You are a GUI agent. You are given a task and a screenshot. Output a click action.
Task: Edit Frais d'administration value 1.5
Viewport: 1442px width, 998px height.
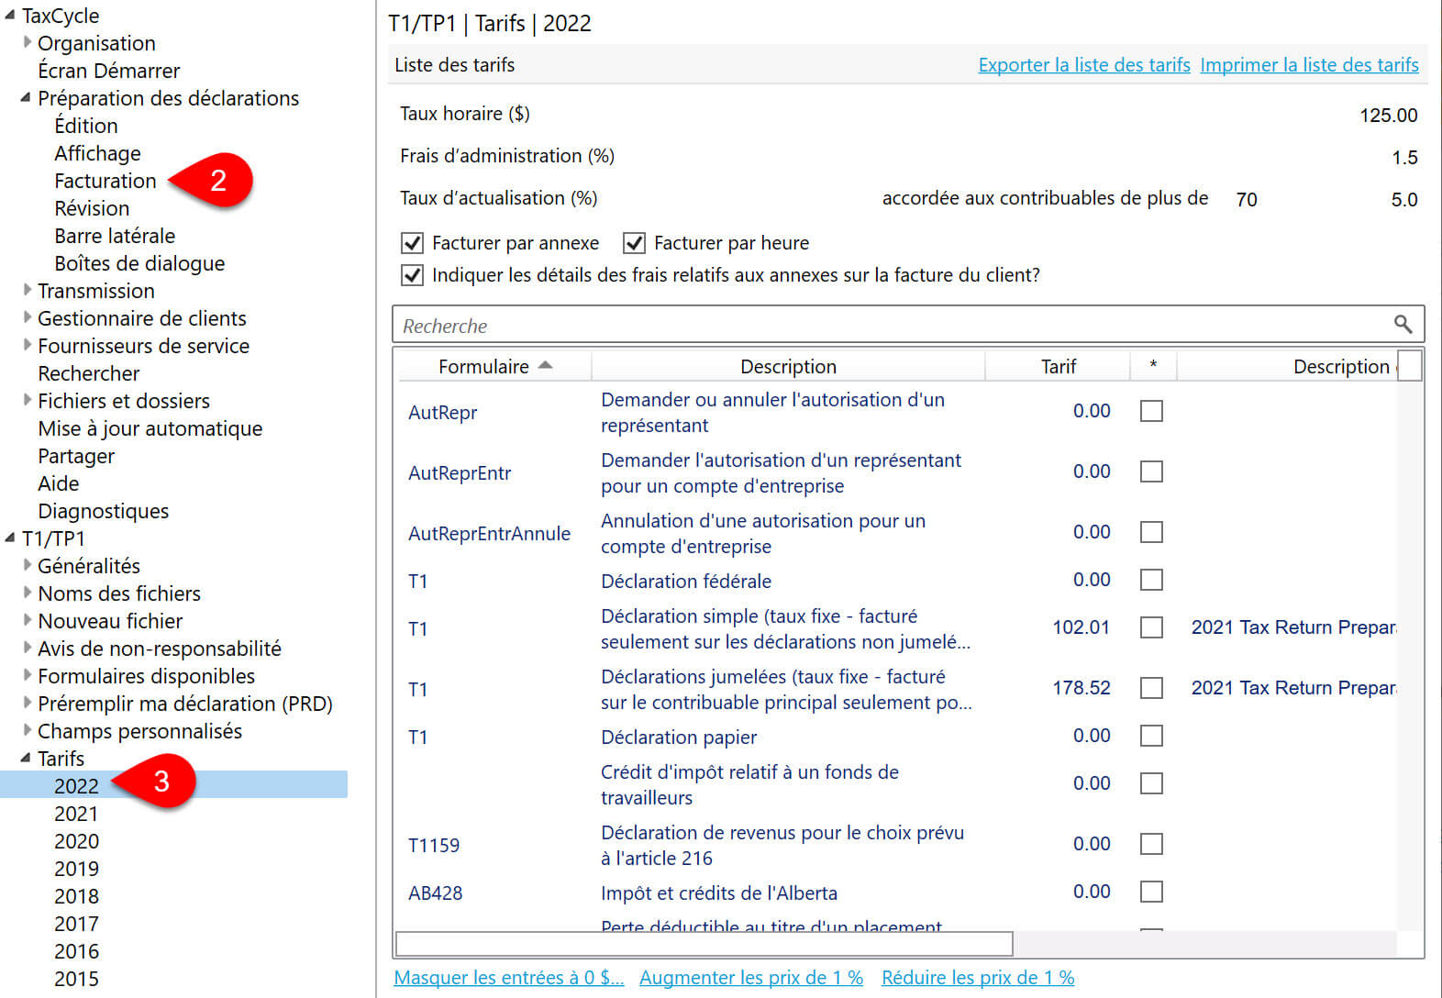click(1404, 158)
